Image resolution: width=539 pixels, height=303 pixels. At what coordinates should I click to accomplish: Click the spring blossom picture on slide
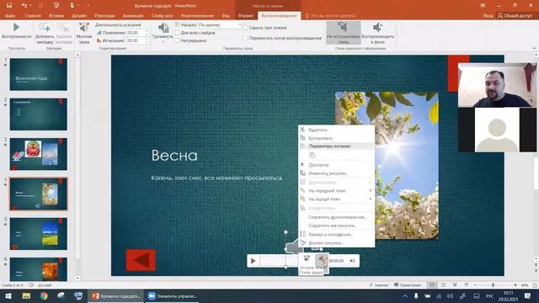407,165
